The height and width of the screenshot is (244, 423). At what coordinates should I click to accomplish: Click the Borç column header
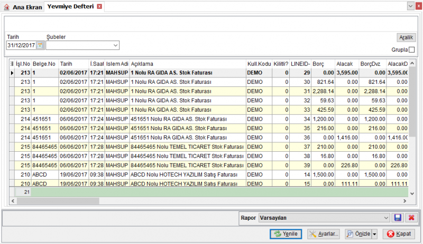(323, 64)
